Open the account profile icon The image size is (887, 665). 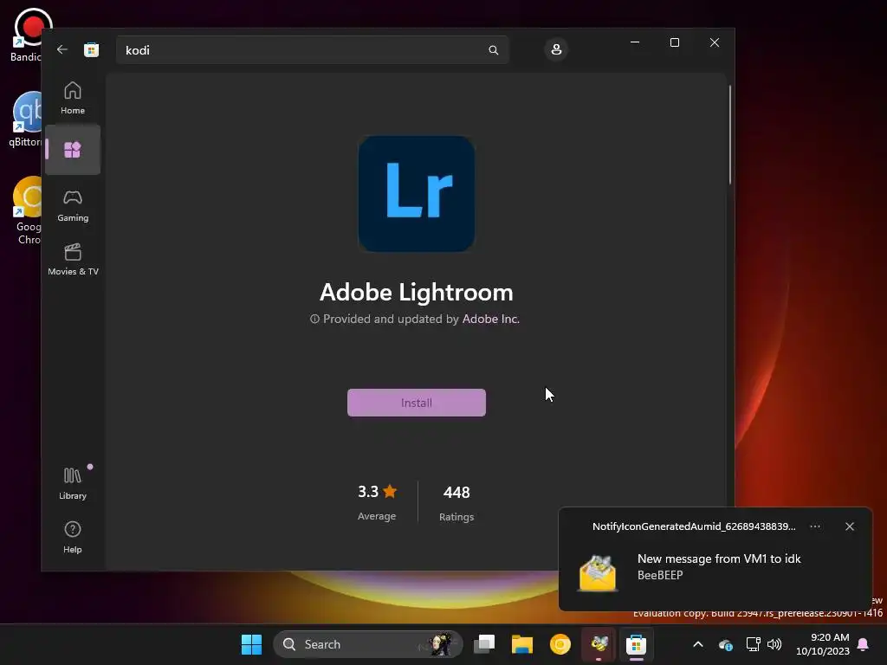(x=556, y=49)
